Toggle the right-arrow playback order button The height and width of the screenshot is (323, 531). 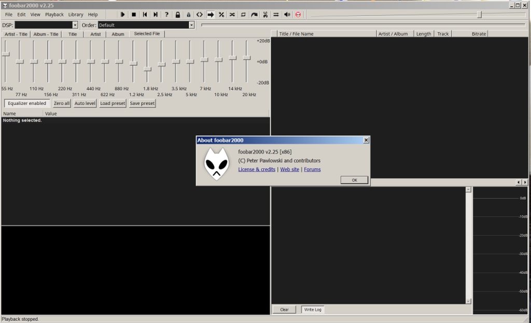211,15
